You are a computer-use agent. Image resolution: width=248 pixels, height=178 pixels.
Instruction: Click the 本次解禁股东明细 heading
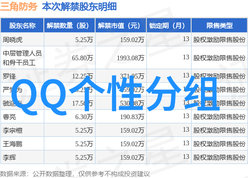click(x=79, y=7)
